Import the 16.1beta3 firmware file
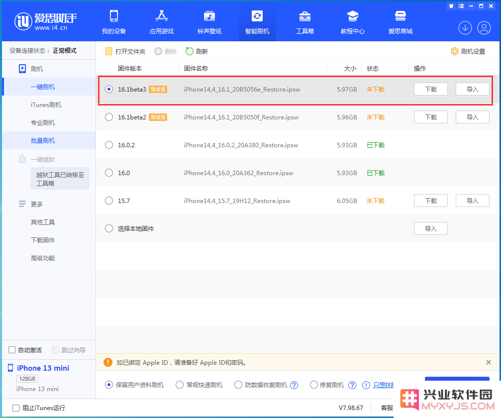The image size is (501, 418). 472,89
